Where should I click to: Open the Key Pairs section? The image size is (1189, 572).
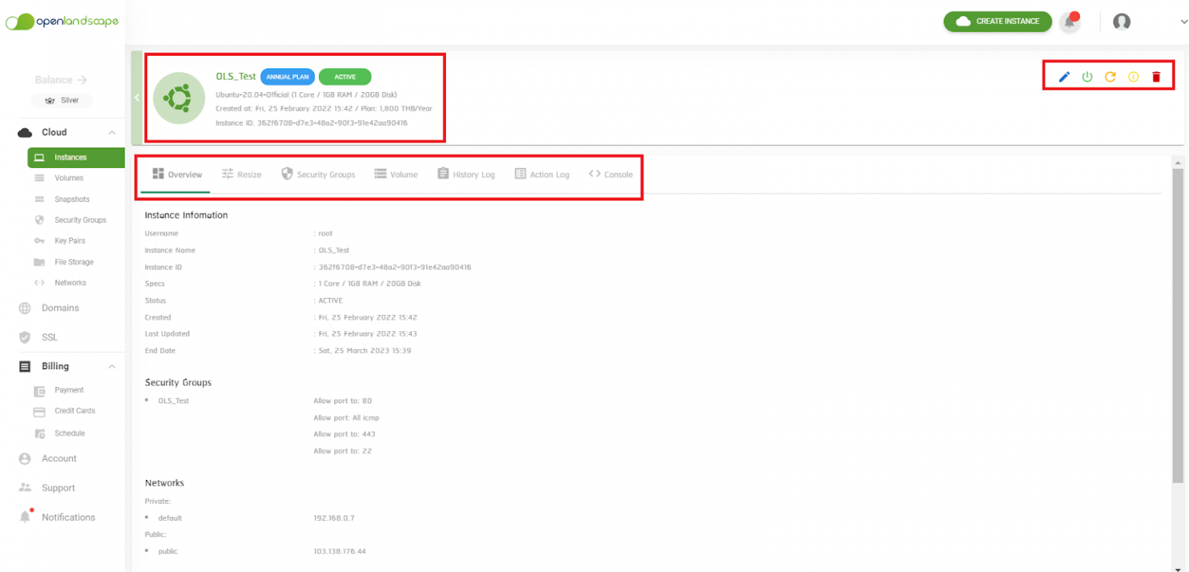(x=70, y=241)
